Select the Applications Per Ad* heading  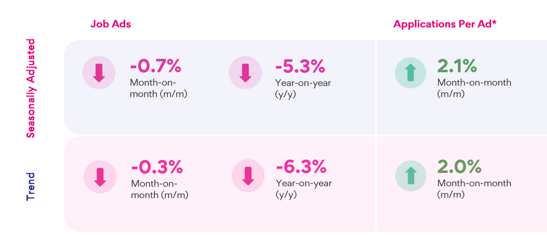point(445,24)
